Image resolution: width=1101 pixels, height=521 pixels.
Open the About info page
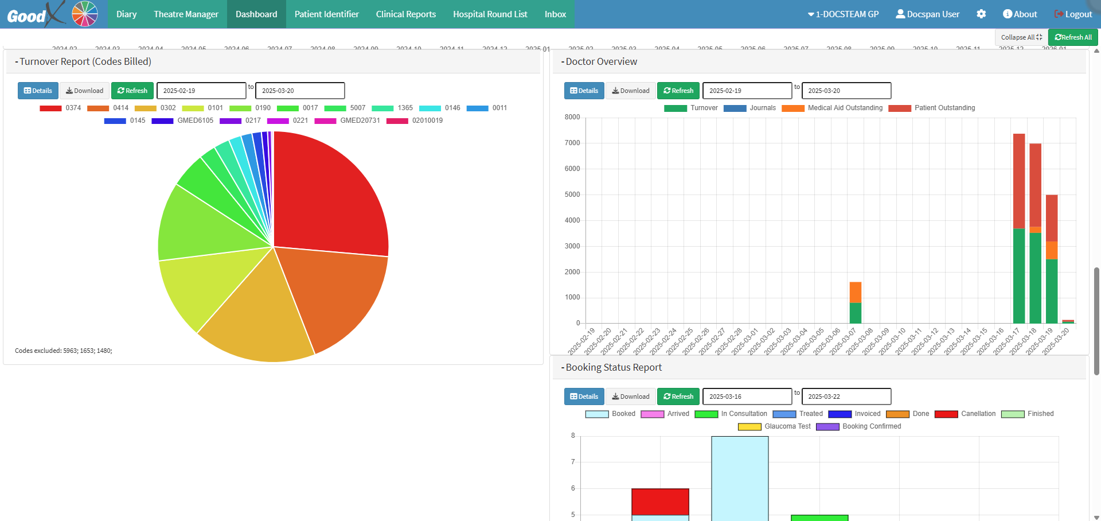[1020, 14]
